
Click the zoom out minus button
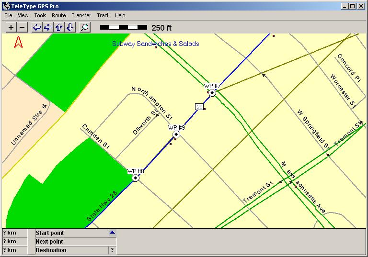22,27
